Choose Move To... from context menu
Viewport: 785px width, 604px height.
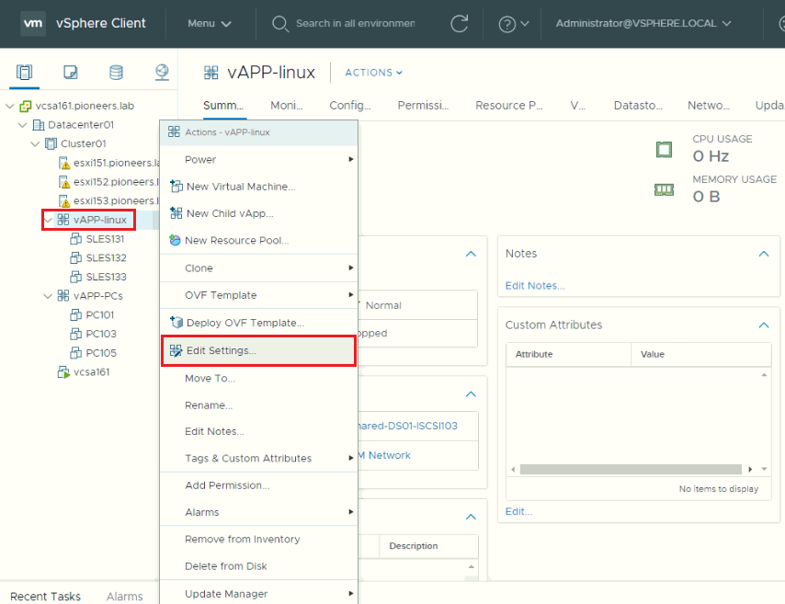tap(259, 378)
